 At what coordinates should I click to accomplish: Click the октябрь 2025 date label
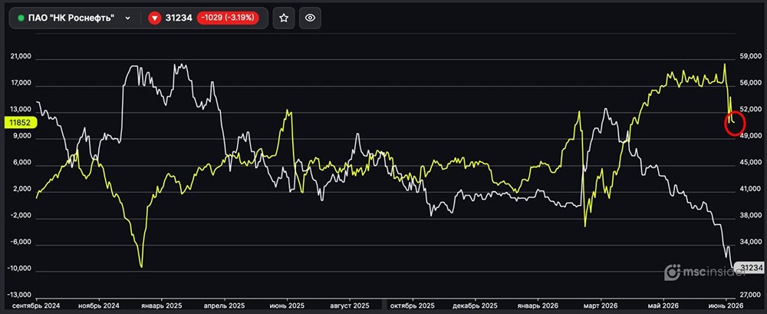click(x=411, y=306)
